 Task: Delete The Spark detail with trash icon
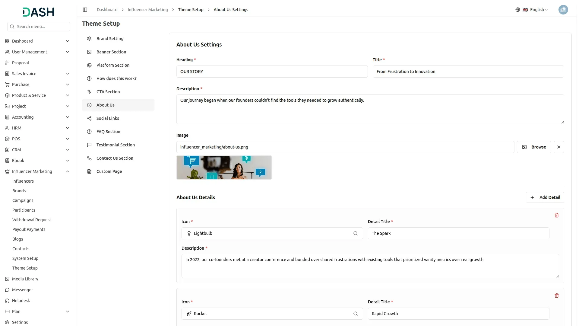(557, 215)
